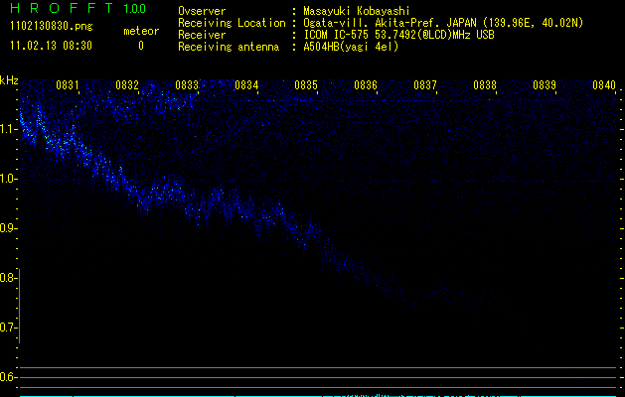Click time marker 0832
The height and width of the screenshot is (397, 625).
point(127,85)
